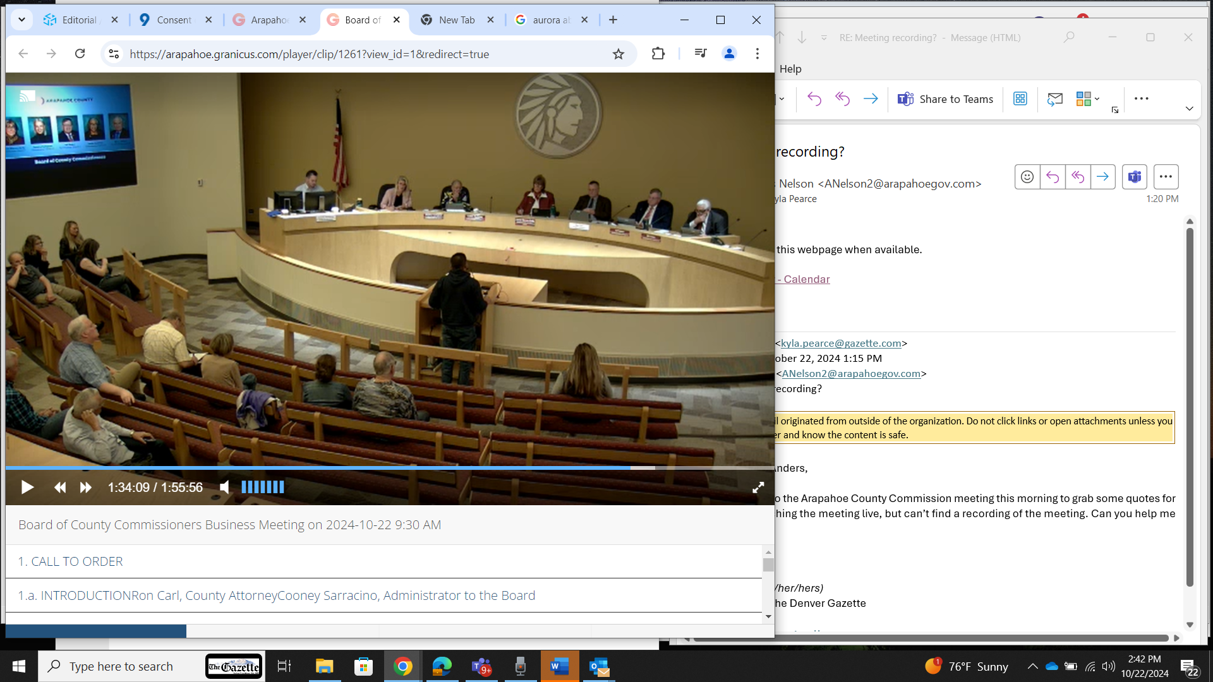This screenshot has width=1213, height=682.
Task: Close the Board of tab
Action: tap(397, 20)
